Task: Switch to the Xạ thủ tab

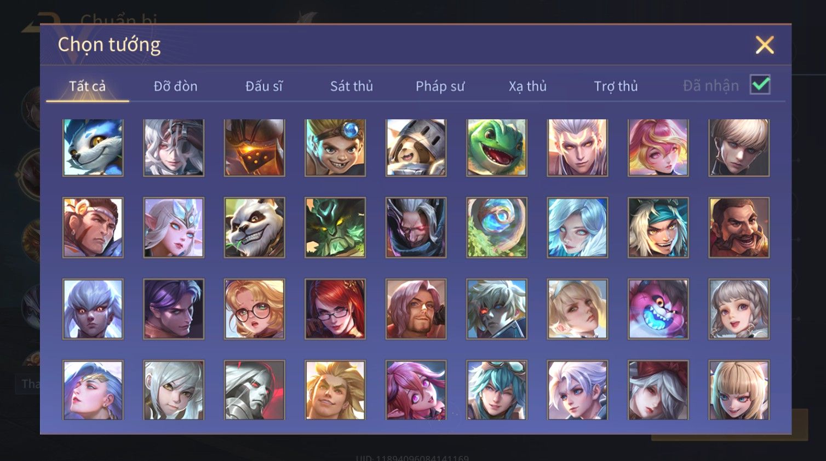Action: coord(527,86)
